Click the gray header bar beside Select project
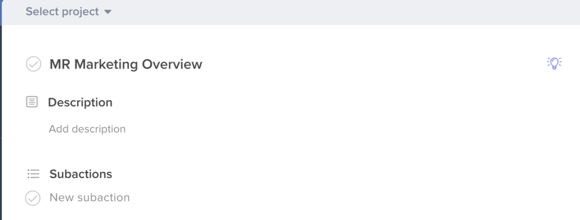Viewport: 580px width, 220px height. 344,12
